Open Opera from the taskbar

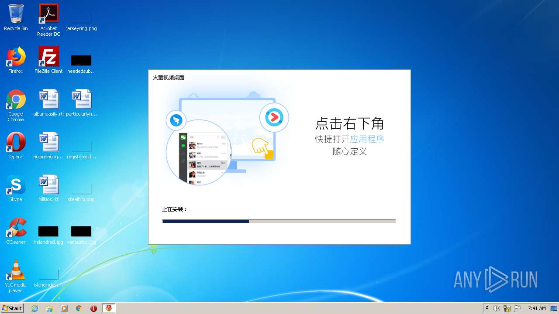pyautogui.click(x=94, y=308)
